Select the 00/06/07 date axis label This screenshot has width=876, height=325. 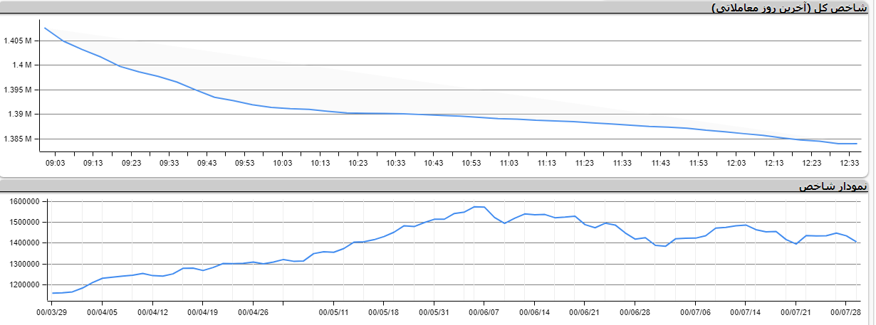pyautogui.click(x=484, y=311)
